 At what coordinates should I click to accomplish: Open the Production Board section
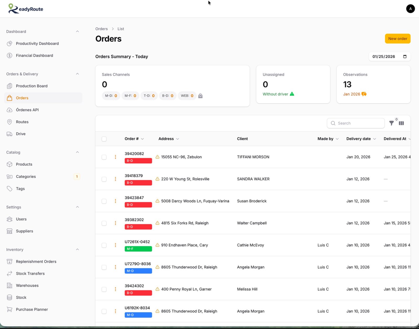point(31,86)
